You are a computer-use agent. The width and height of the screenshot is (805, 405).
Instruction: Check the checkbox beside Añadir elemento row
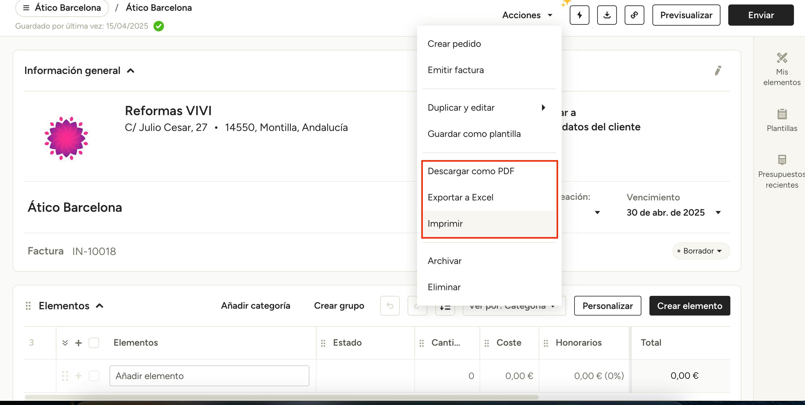click(x=94, y=376)
